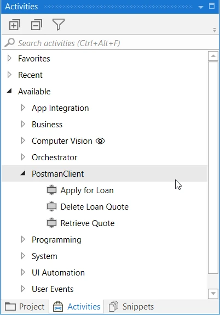220x315 pixels.
Task: Collapse the PostmanClient category
Action: [23, 173]
